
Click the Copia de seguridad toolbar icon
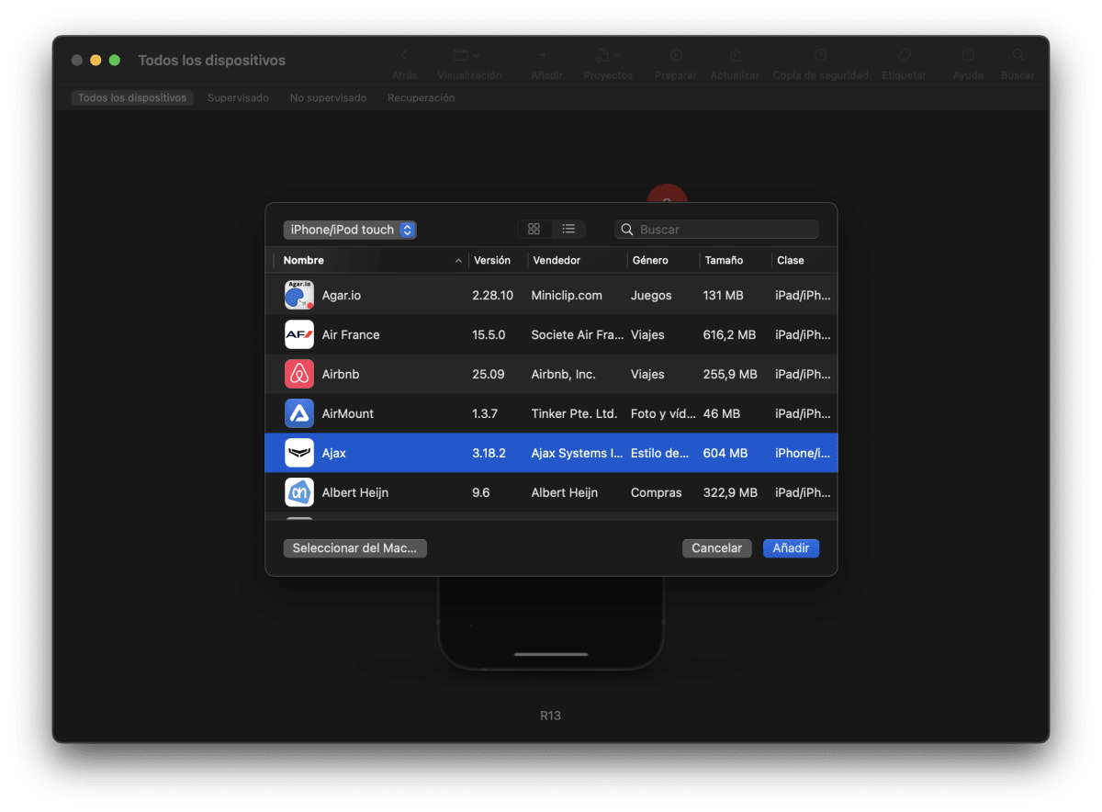tap(821, 56)
